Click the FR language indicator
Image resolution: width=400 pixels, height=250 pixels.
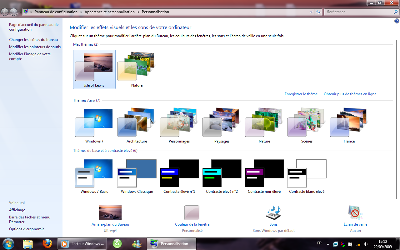[x=319, y=243]
